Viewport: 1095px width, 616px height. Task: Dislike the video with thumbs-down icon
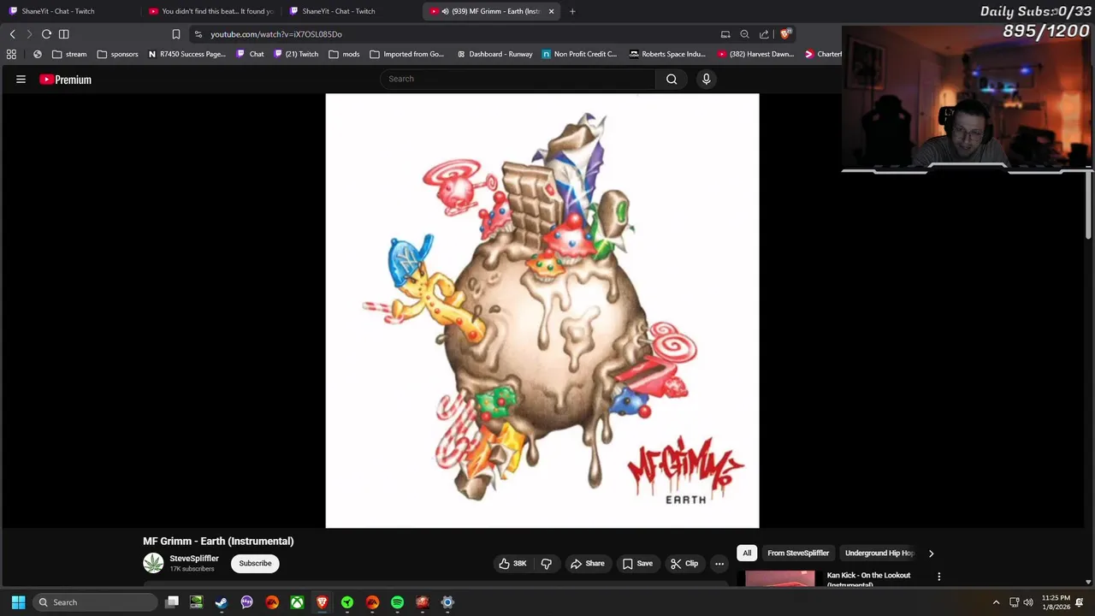[546, 563]
